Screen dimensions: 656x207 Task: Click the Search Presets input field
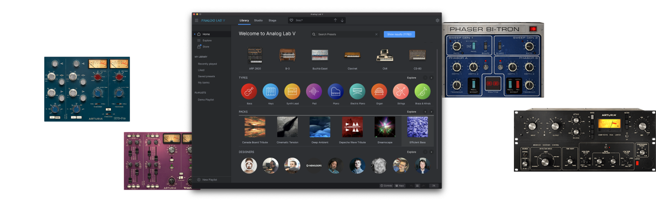345,34
